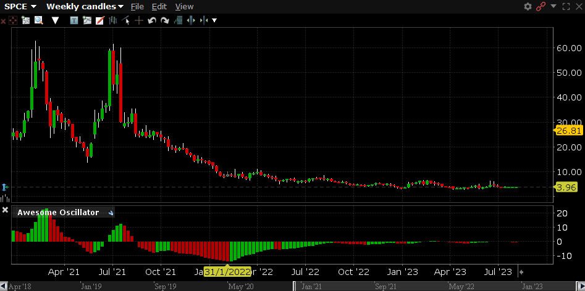585x291 pixels.
Task: Click the bottom timeline range scrollbar
Action: coord(408,286)
